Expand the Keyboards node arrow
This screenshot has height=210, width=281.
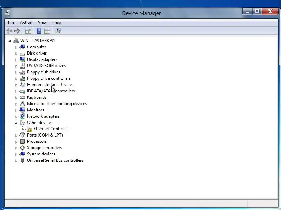[x=16, y=98]
